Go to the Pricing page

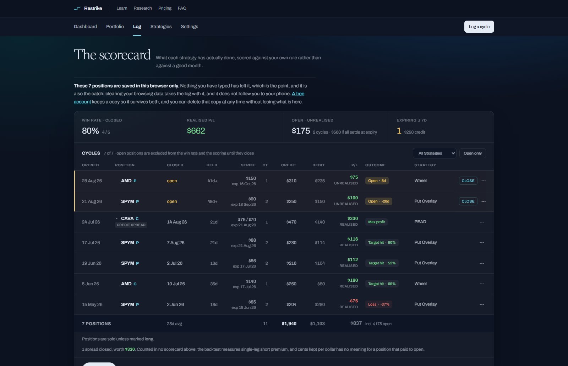[x=165, y=8]
